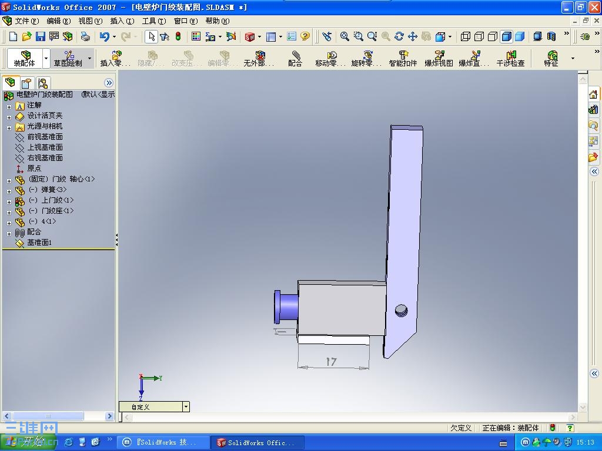The image size is (602, 451).
Task: Click the 17 dimension in the viewport
Action: tap(331, 362)
